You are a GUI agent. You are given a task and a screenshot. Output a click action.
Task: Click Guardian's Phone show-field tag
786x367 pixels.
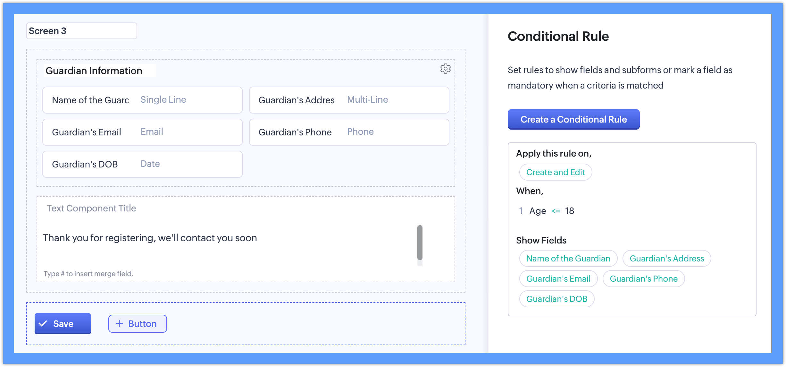point(643,279)
